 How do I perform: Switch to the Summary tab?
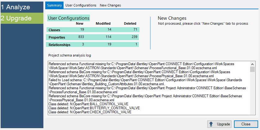(x=55, y=5)
